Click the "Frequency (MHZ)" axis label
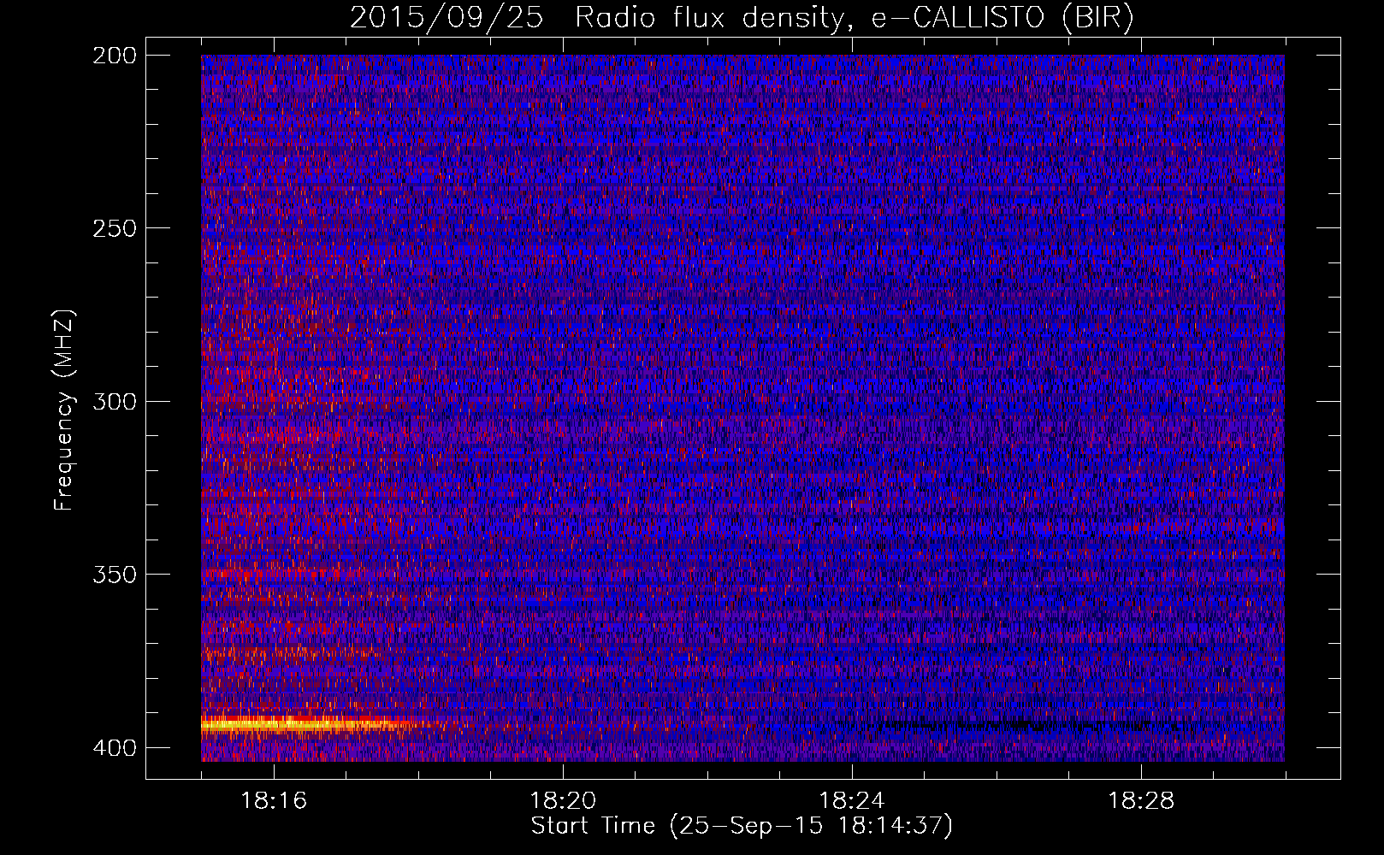Image resolution: width=1384 pixels, height=855 pixels. (64, 410)
